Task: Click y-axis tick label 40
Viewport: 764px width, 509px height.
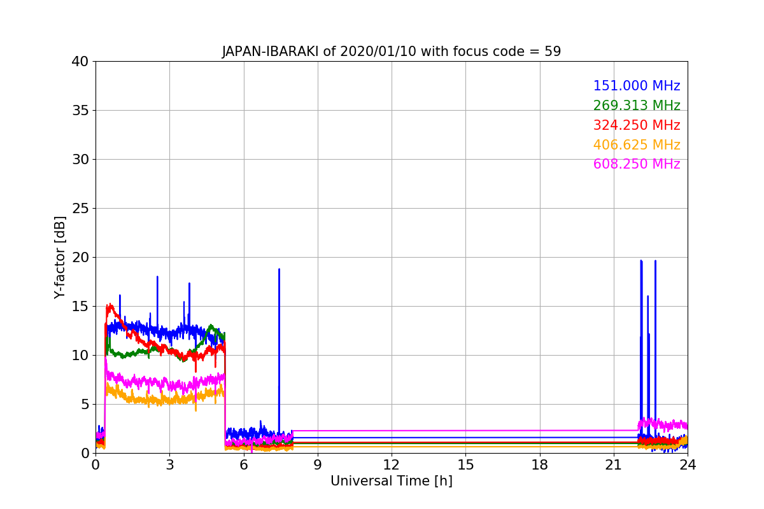Action: point(80,62)
